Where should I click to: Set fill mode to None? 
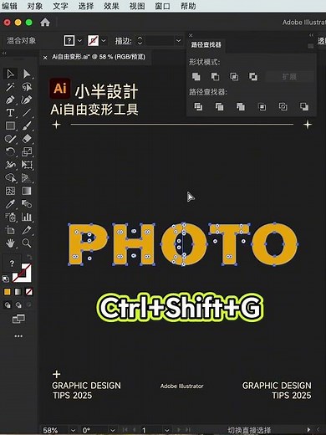[28, 292]
